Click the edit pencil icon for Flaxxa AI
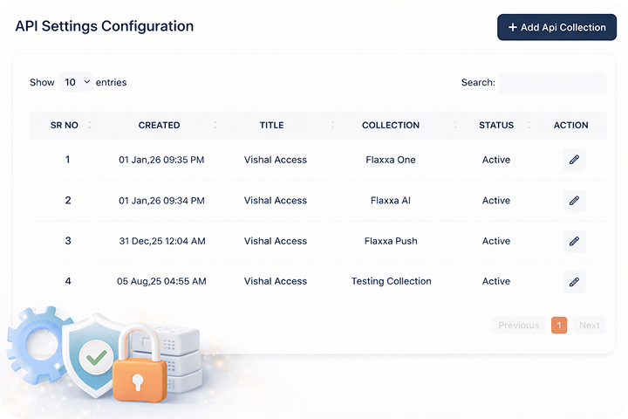The image size is (628, 419). (x=573, y=201)
